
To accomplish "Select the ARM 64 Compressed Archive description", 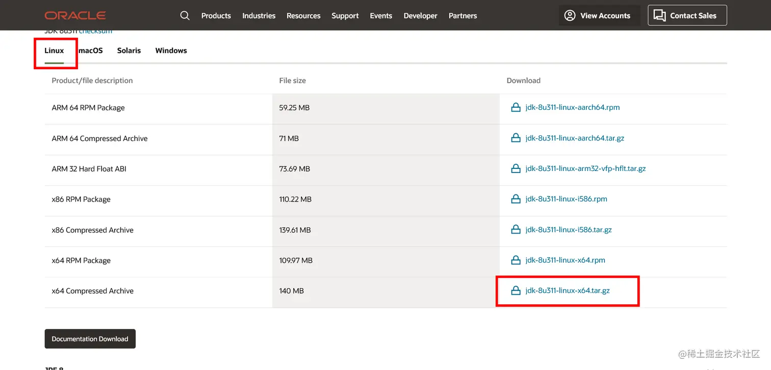I will [99, 138].
